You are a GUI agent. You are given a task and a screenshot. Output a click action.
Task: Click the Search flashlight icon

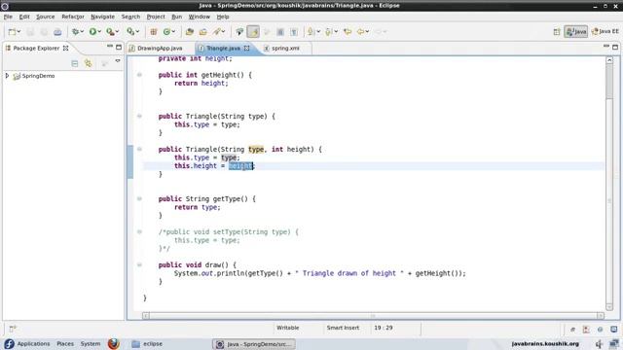coord(216,32)
